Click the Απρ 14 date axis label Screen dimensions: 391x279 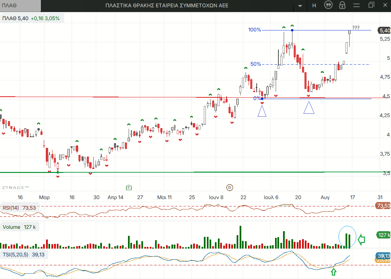(x=115, y=197)
